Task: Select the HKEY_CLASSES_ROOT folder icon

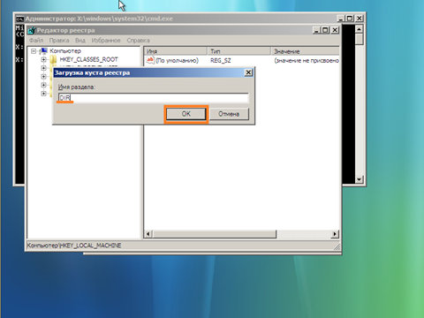Action: click(x=53, y=59)
